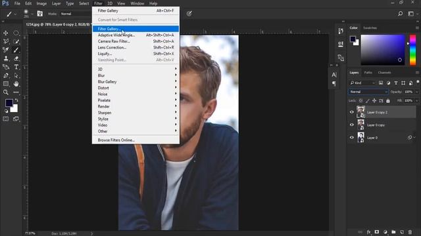Open Camera Raw Filter...
421x236 pixels.
[136, 41]
